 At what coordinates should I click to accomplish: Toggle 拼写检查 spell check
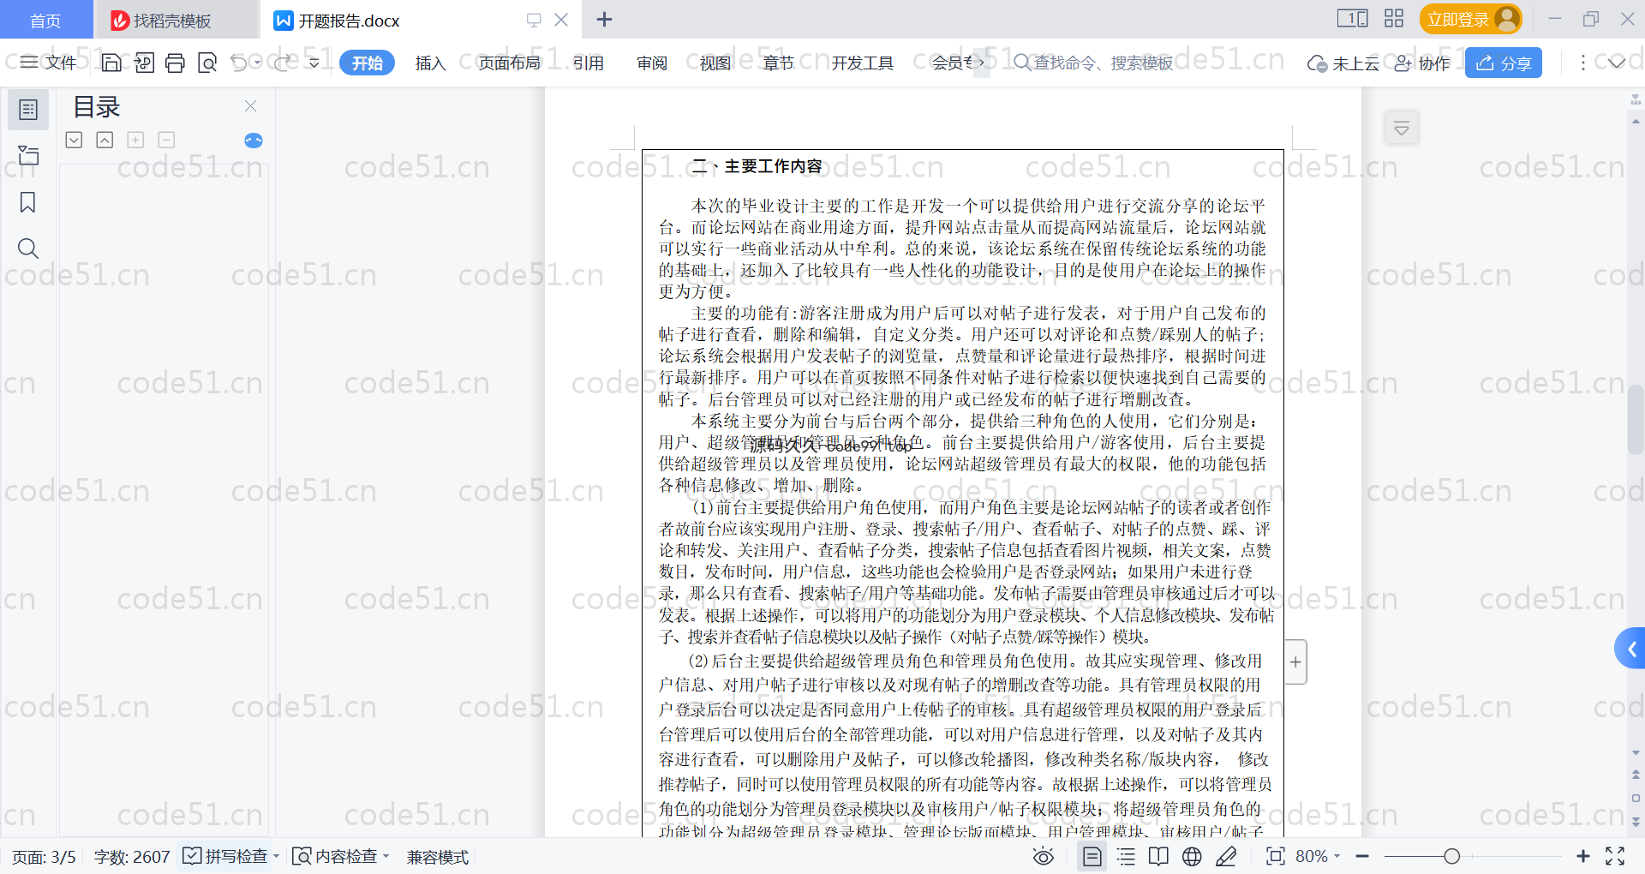[226, 856]
